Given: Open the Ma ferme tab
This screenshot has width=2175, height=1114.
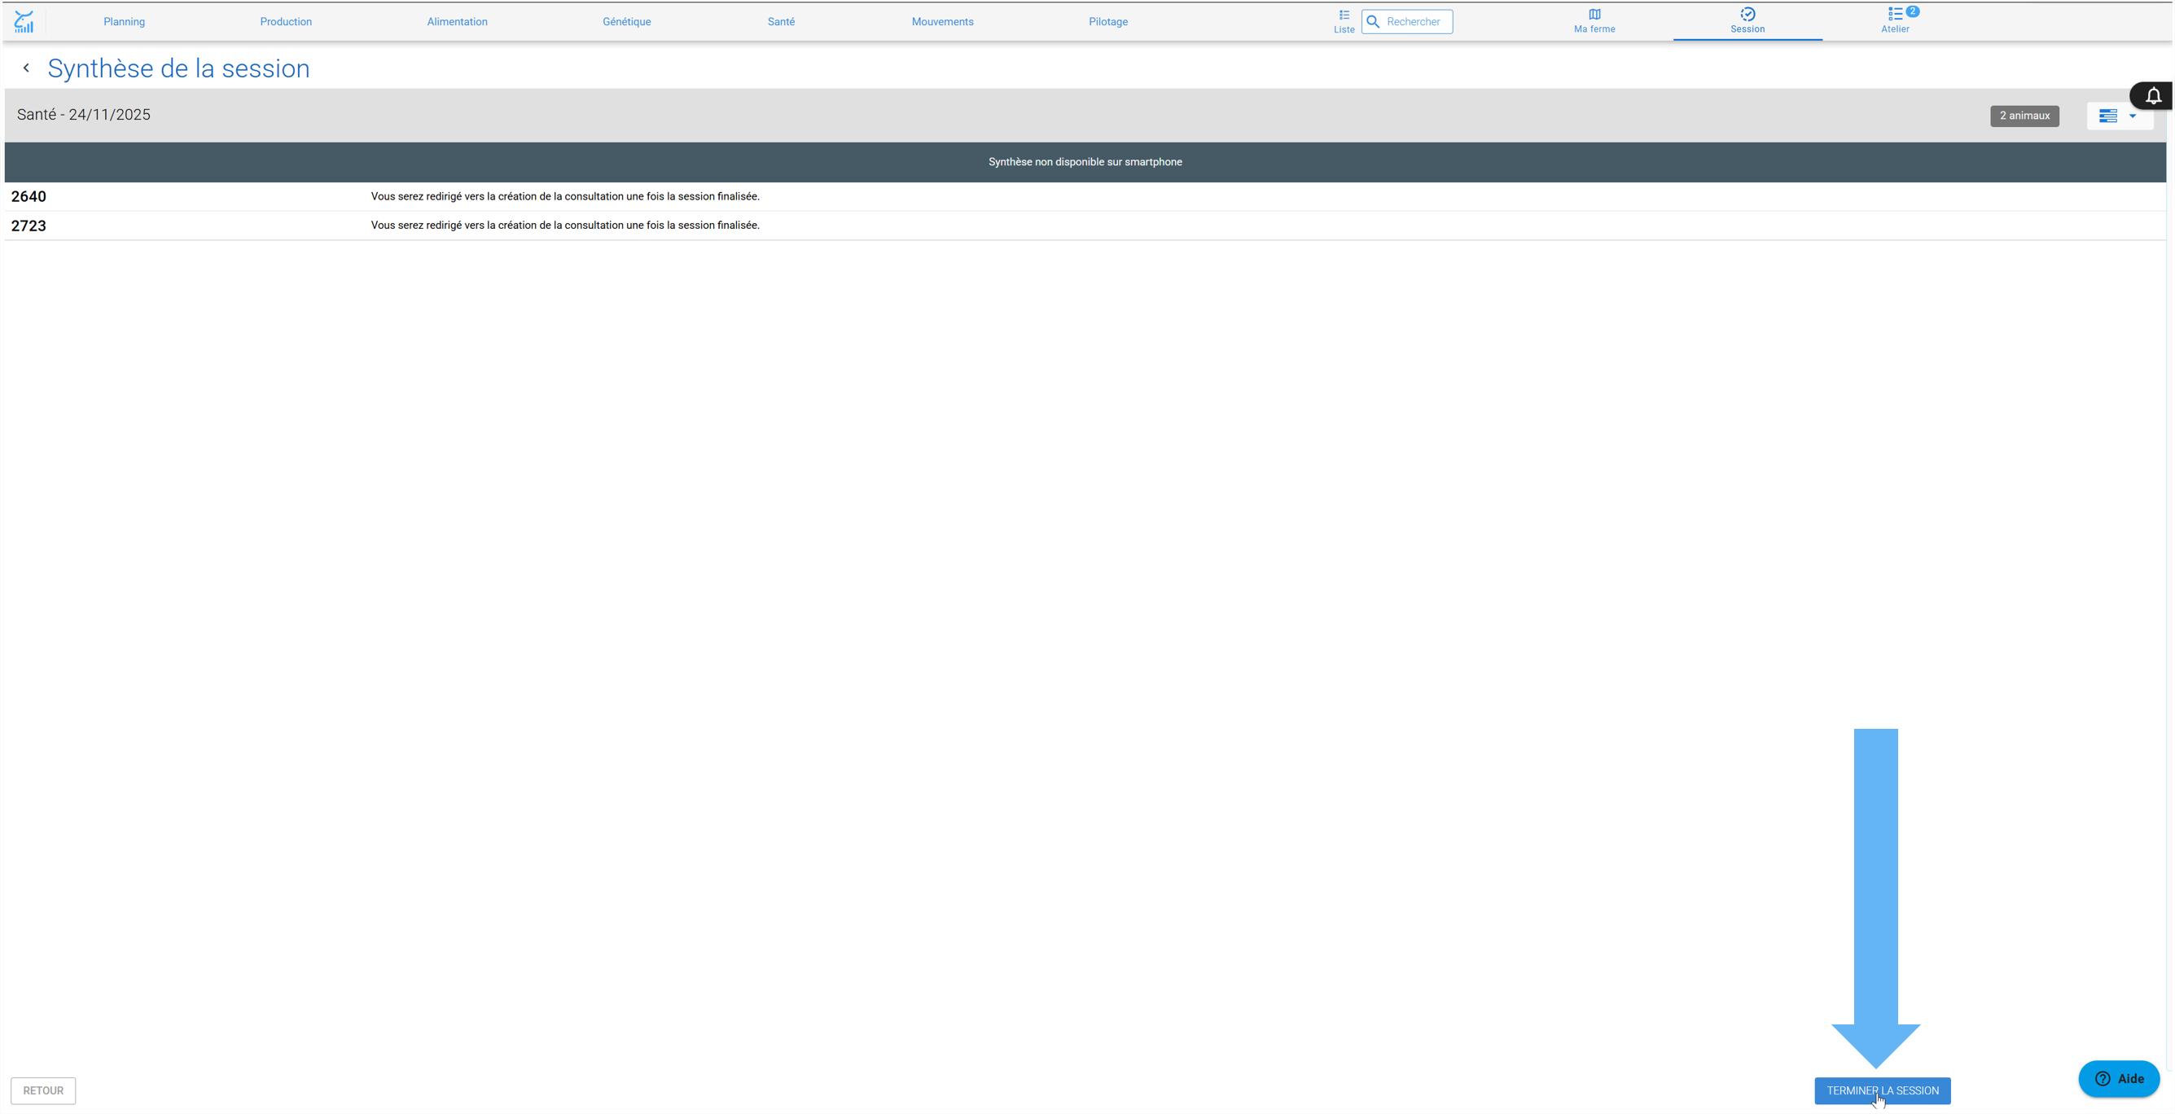Looking at the screenshot, I should pyautogui.click(x=1594, y=21).
